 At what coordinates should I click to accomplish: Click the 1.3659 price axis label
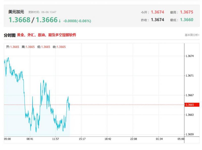(x=190, y=134)
